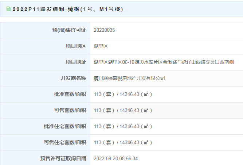The height and width of the screenshot is (165, 243).
Task: Click the 预(现)售许可证 label cell
Action: click(45, 30)
